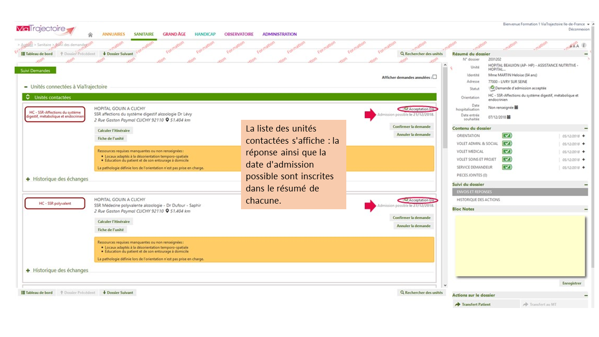599x337 pixels.
Task: Click green checkmark icon for VOLET MEDICAL
Action: [507, 152]
